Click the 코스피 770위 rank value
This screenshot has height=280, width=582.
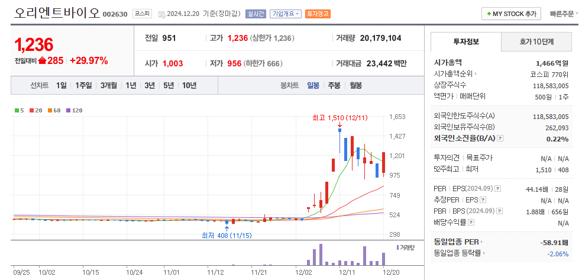tap(549, 74)
